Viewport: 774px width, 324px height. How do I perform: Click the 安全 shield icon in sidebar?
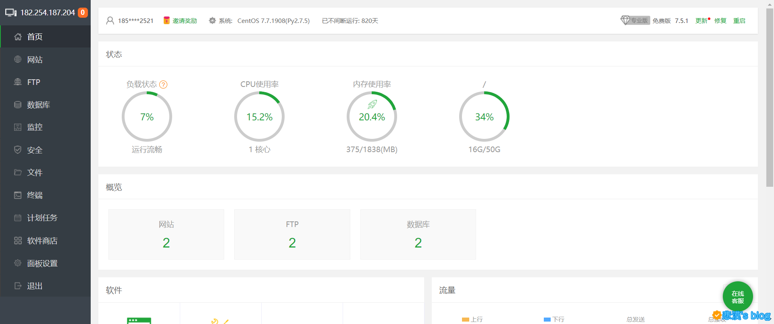[18, 150]
